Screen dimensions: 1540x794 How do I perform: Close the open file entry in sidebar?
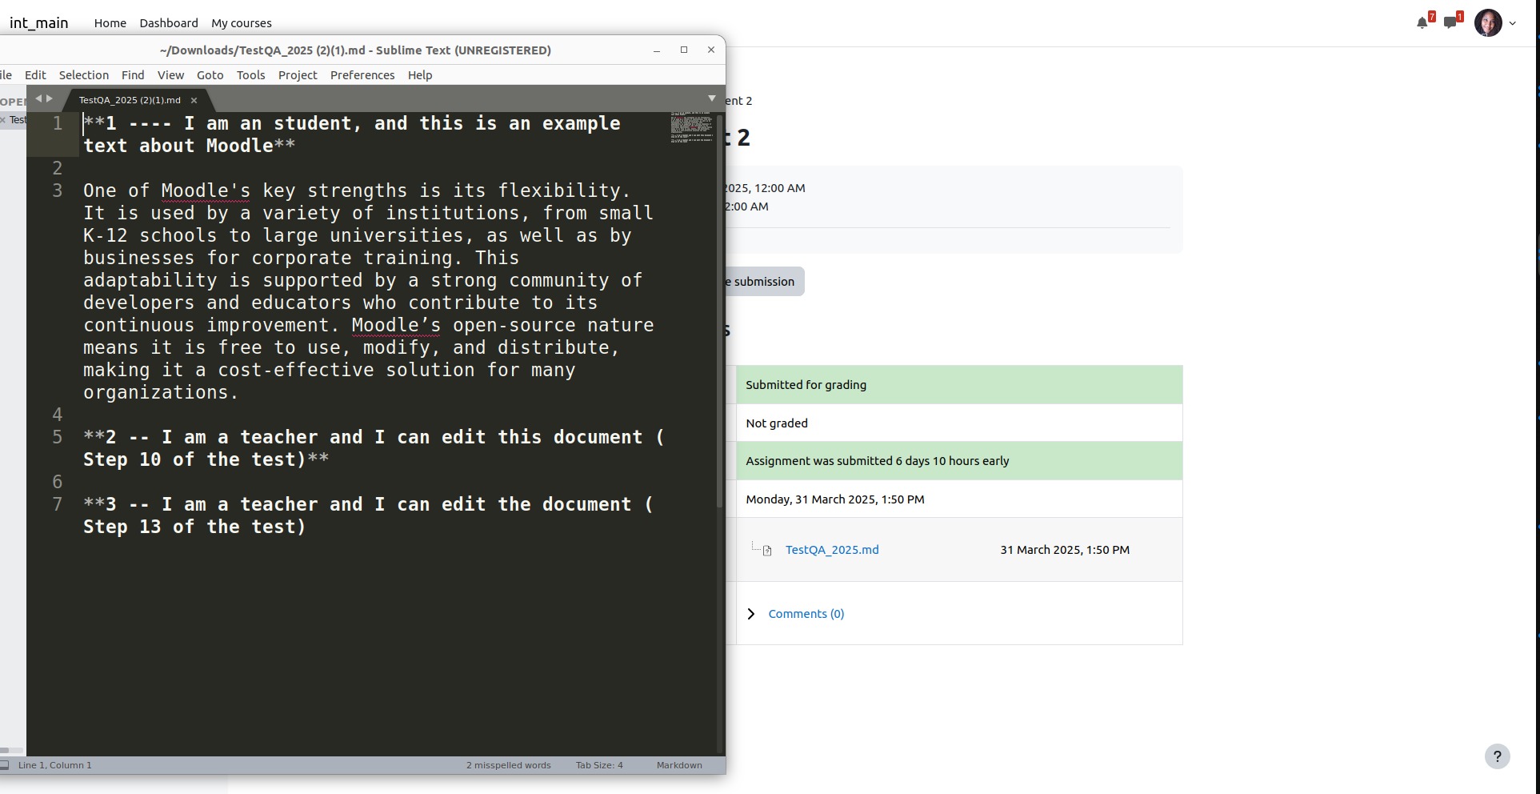click(x=2, y=120)
